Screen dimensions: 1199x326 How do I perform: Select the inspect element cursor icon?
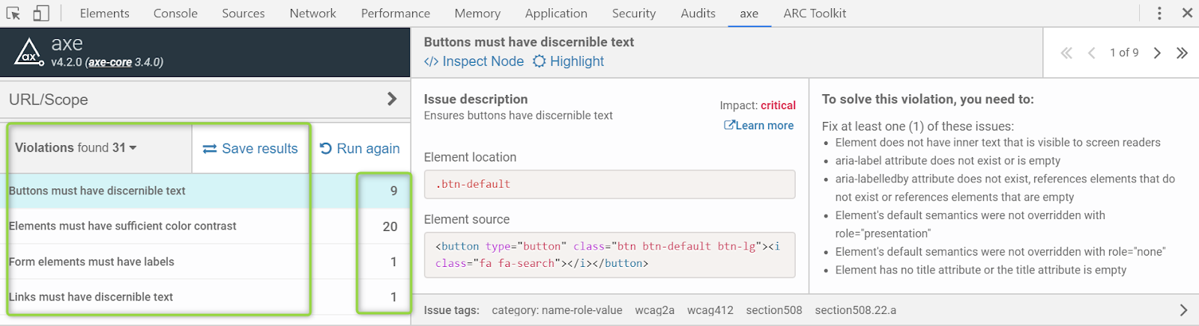[x=13, y=13]
